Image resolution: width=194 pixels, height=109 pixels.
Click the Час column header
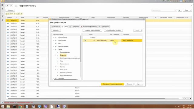pos(38,18)
